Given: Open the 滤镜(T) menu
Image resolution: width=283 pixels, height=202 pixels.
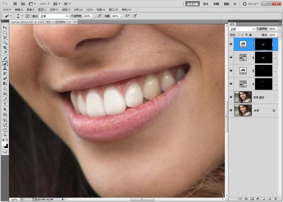Looking at the screenshot, I should 66,10.
